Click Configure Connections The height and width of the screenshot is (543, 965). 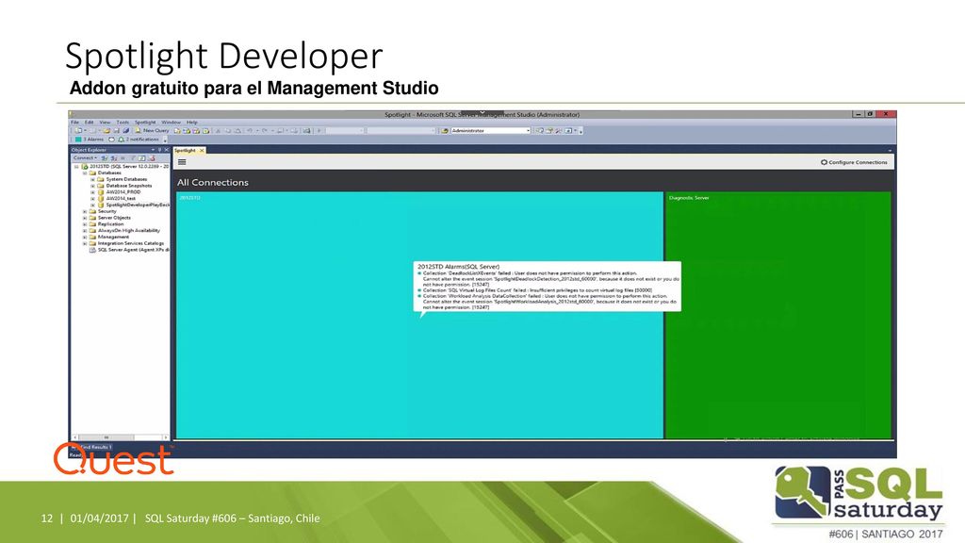tap(854, 162)
